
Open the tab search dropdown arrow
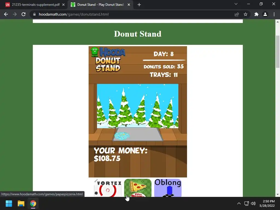[x=236, y=4]
